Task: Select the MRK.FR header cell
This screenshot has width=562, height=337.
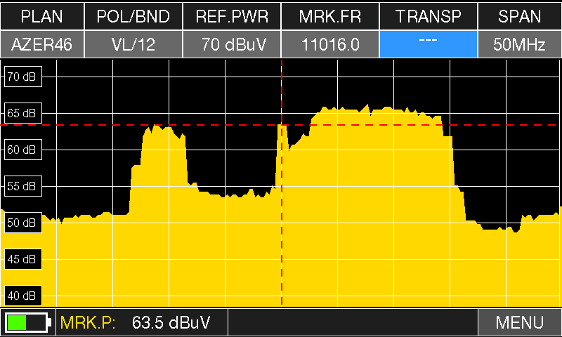Action: (330, 16)
